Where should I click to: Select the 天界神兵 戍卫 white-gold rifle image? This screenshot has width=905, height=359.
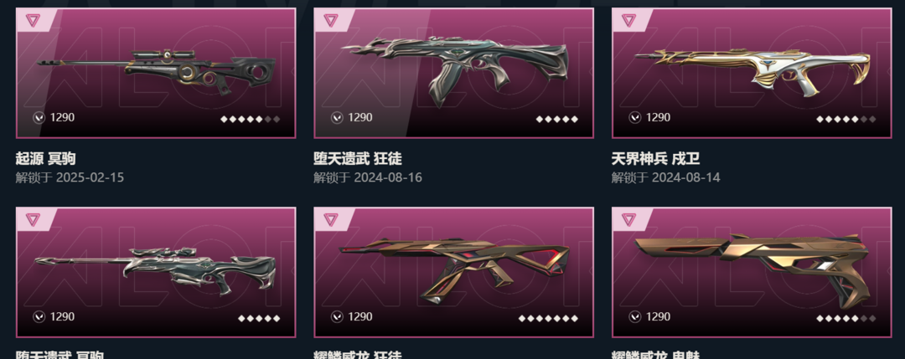(752, 71)
